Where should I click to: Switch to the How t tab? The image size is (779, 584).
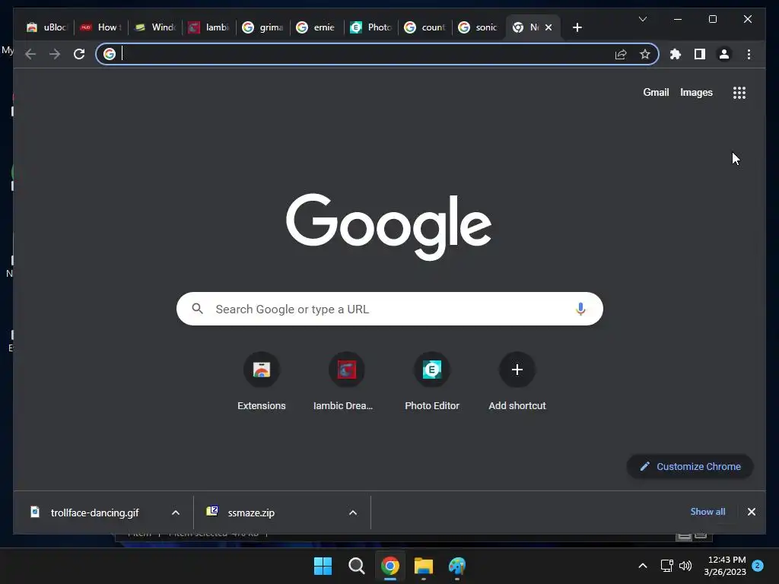(x=101, y=27)
